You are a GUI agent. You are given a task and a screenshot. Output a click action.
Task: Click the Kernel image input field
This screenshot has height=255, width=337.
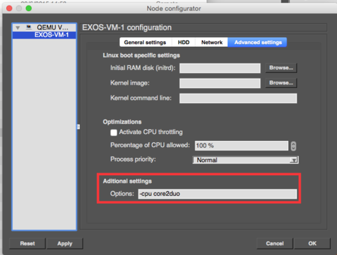(x=220, y=83)
